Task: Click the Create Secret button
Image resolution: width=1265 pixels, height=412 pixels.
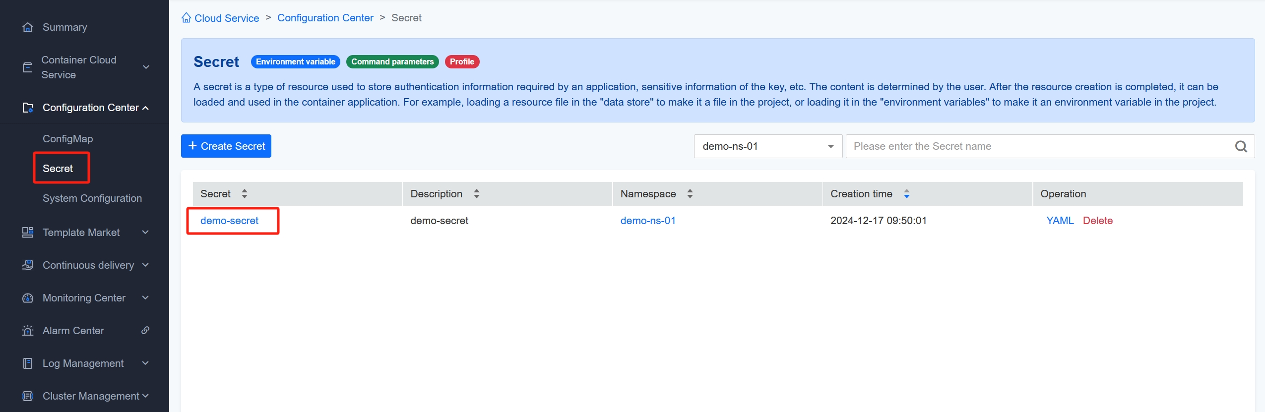Action: tap(226, 146)
